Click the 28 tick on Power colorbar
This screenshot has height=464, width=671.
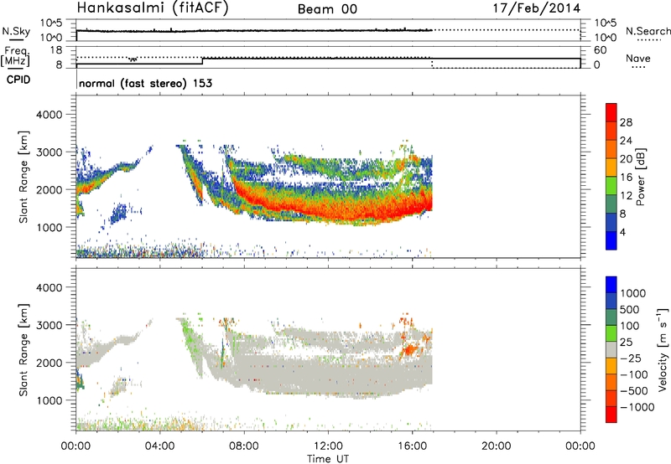[x=626, y=122]
